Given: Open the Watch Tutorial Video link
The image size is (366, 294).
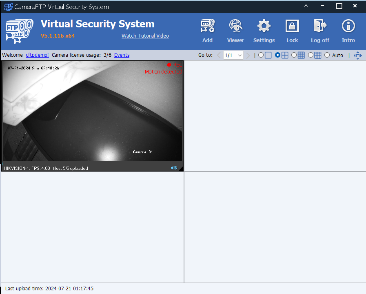Looking at the screenshot, I should pos(145,36).
